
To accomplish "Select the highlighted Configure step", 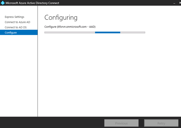I will tap(11, 33).
